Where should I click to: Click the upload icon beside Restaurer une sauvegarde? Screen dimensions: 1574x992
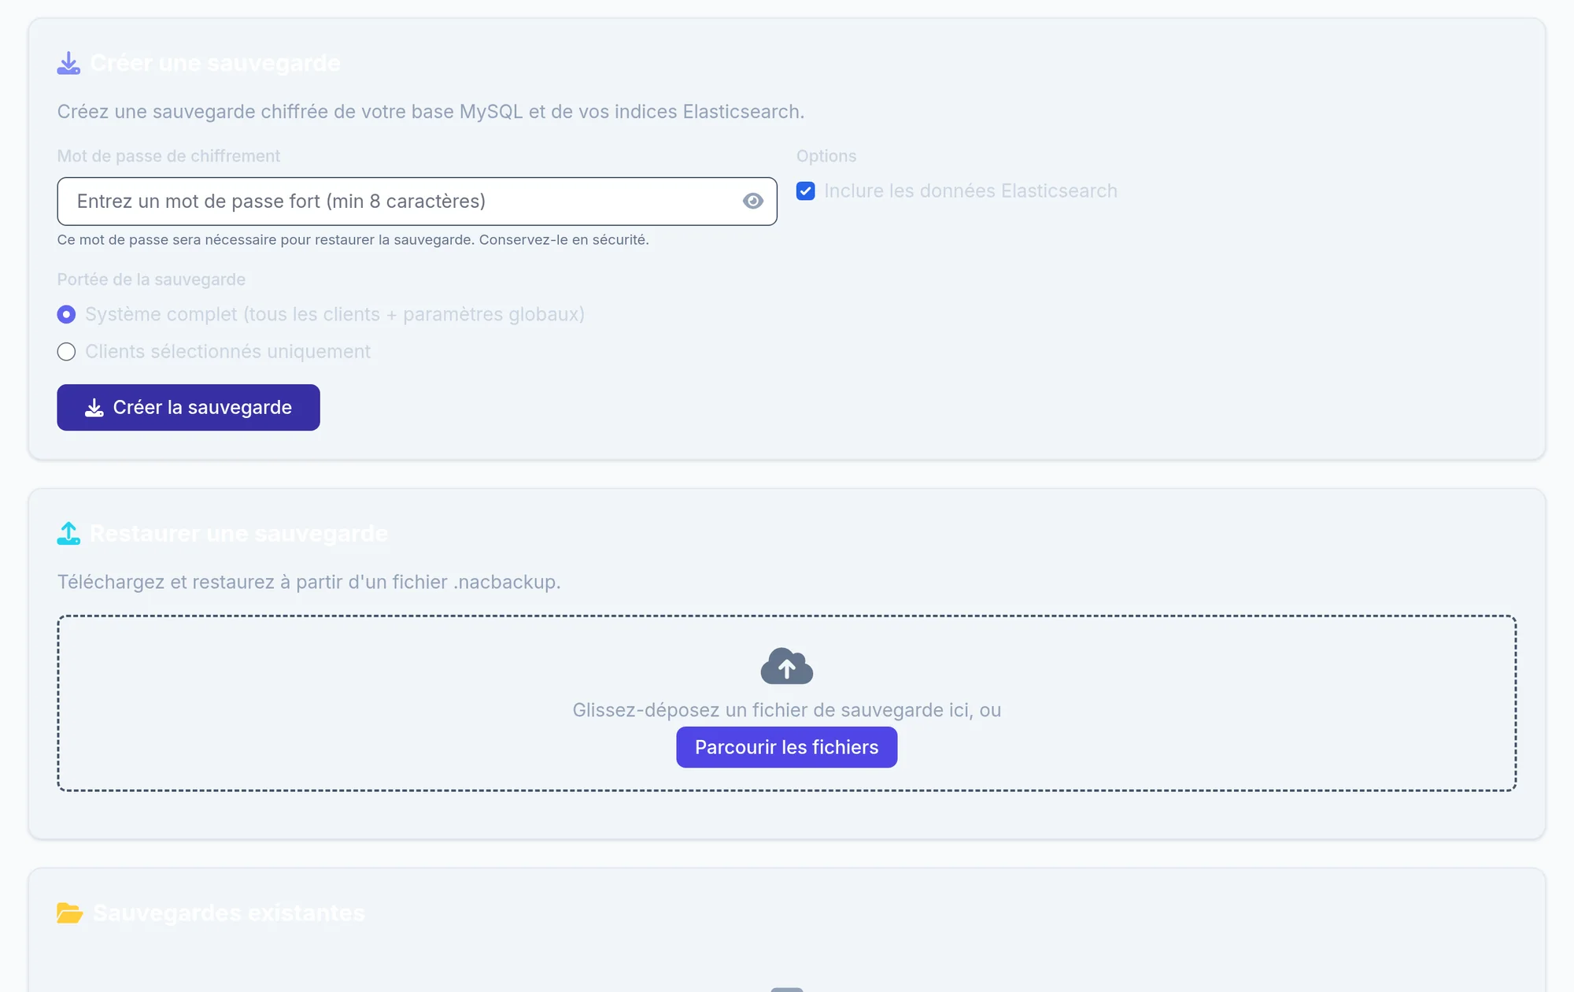[x=68, y=534]
